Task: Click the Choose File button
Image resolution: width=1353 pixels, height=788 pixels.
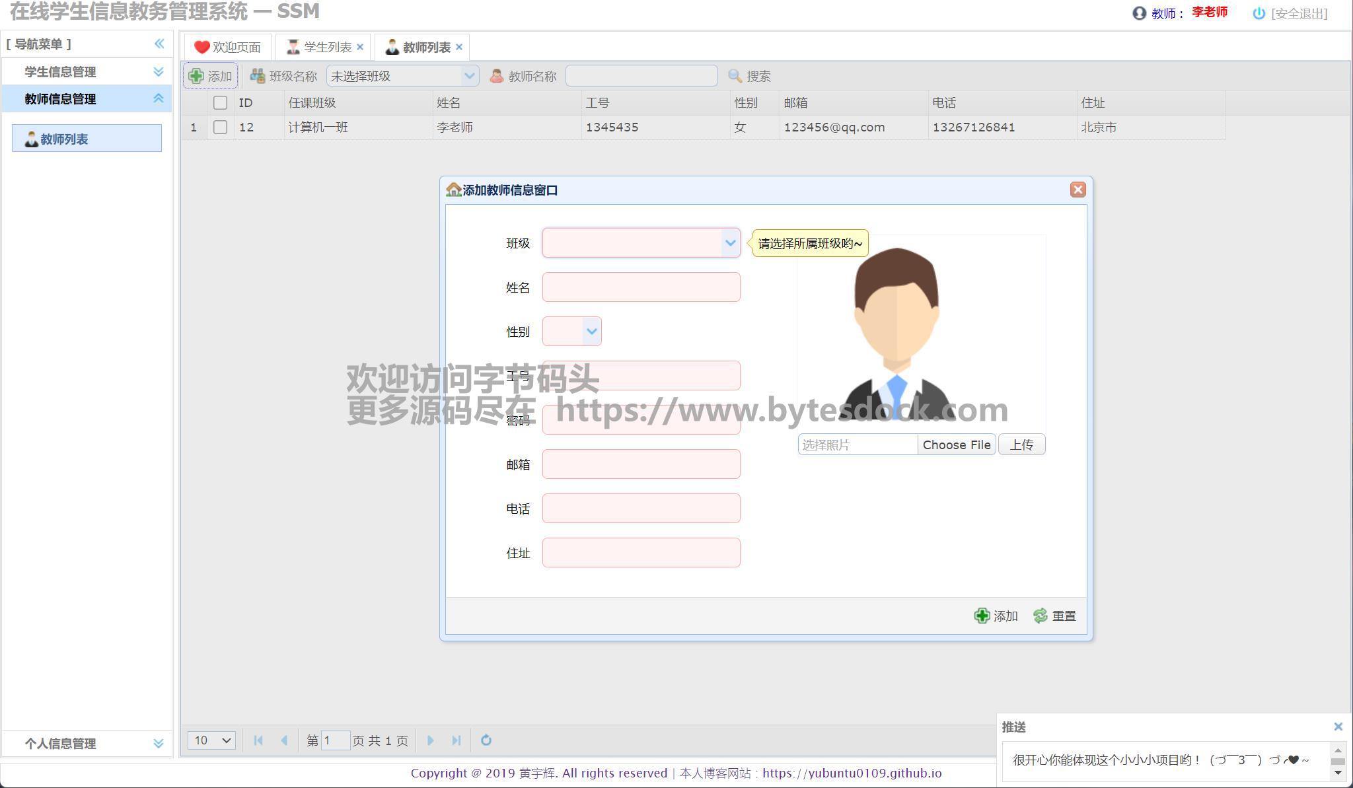Action: coord(956,445)
